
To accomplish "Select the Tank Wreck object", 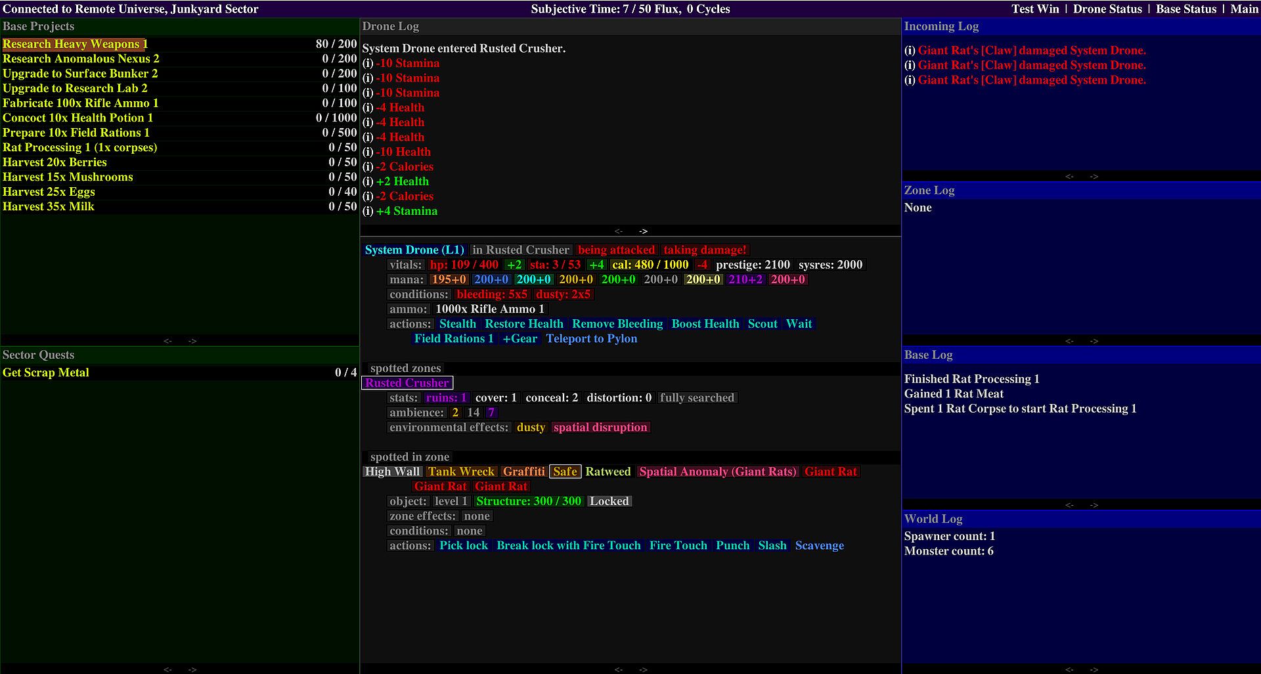I will (461, 472).
